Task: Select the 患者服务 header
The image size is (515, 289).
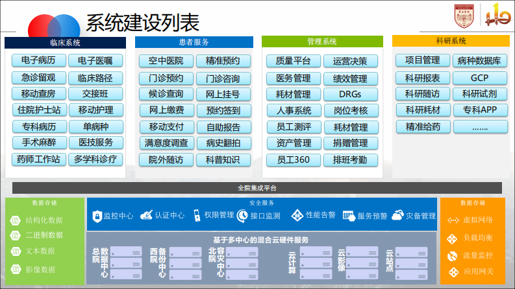Action: click(194, 42)
